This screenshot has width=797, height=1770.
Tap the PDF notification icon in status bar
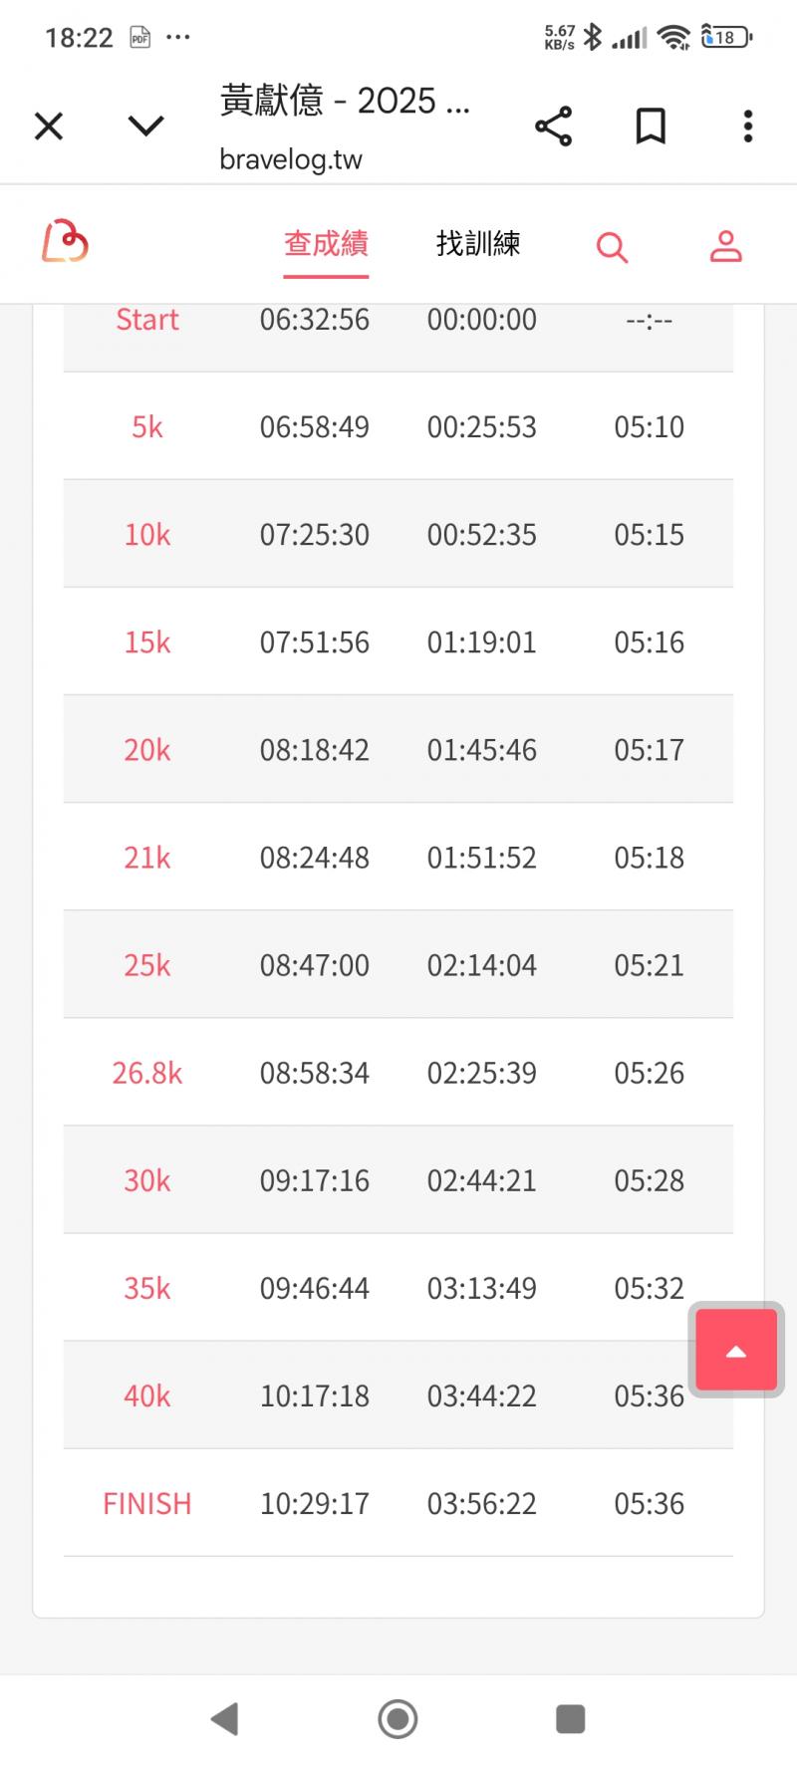(x=140, y=38)
